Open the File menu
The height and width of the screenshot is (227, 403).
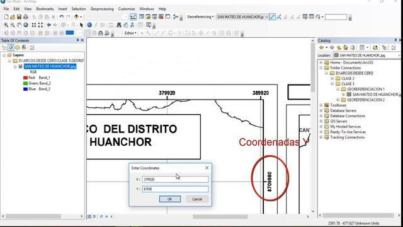(x=6, y=9)
